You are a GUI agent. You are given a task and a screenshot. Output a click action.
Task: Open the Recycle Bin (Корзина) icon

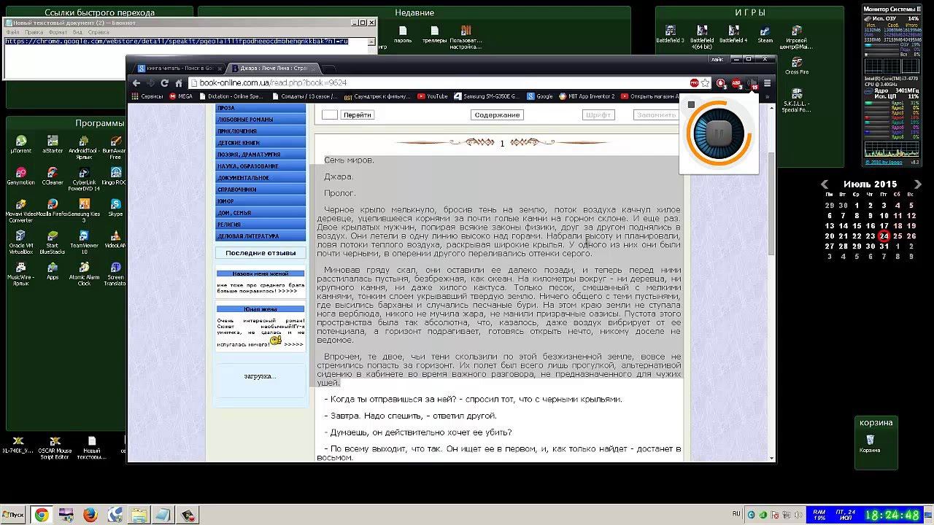tap(870, 443)
